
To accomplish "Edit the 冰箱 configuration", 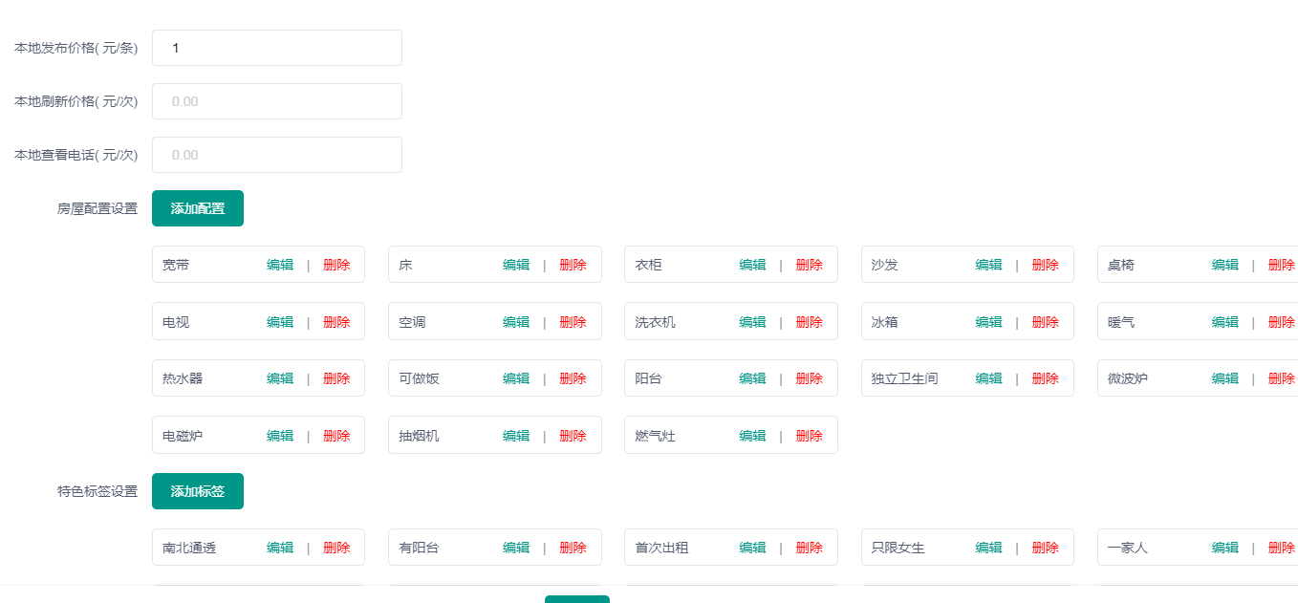I will click(988, 322).
